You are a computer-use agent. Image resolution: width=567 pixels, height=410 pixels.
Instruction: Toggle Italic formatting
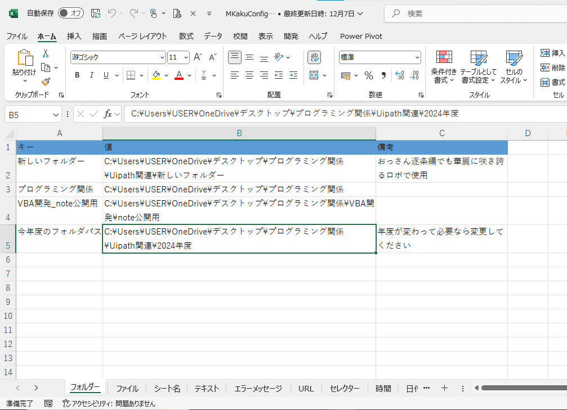91,75
